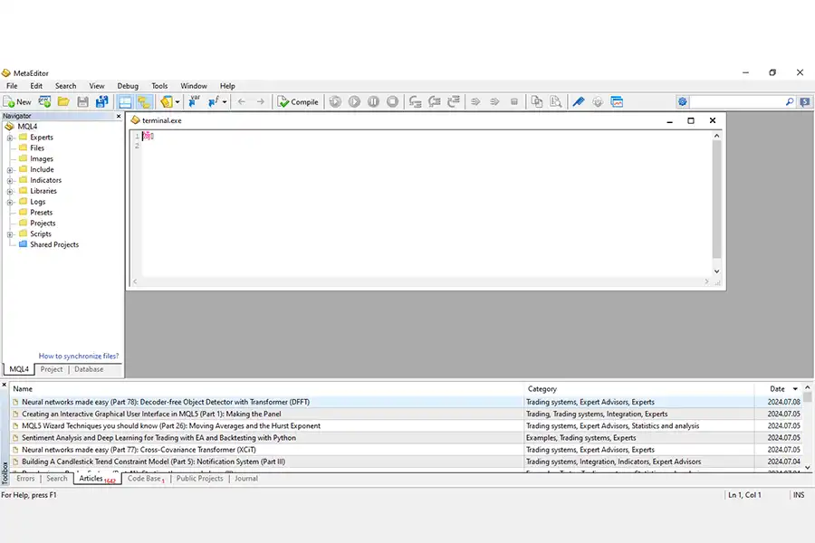Viewport: 815px width, 543px height.
Task: Save the file with the single floppy icon
Action: pos(82,102)
